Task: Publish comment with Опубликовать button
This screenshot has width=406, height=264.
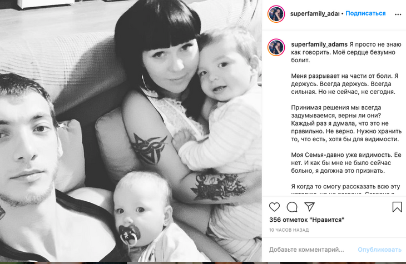Action: click(380, 250)
